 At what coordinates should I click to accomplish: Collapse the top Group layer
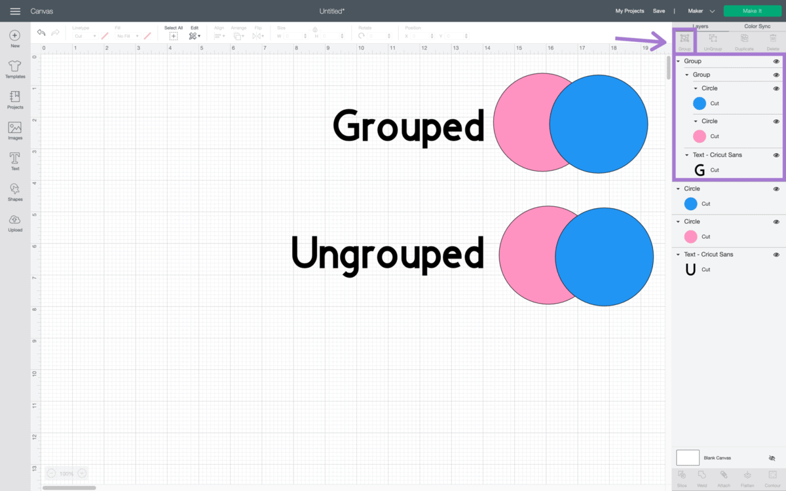click(x=679, y=60)
